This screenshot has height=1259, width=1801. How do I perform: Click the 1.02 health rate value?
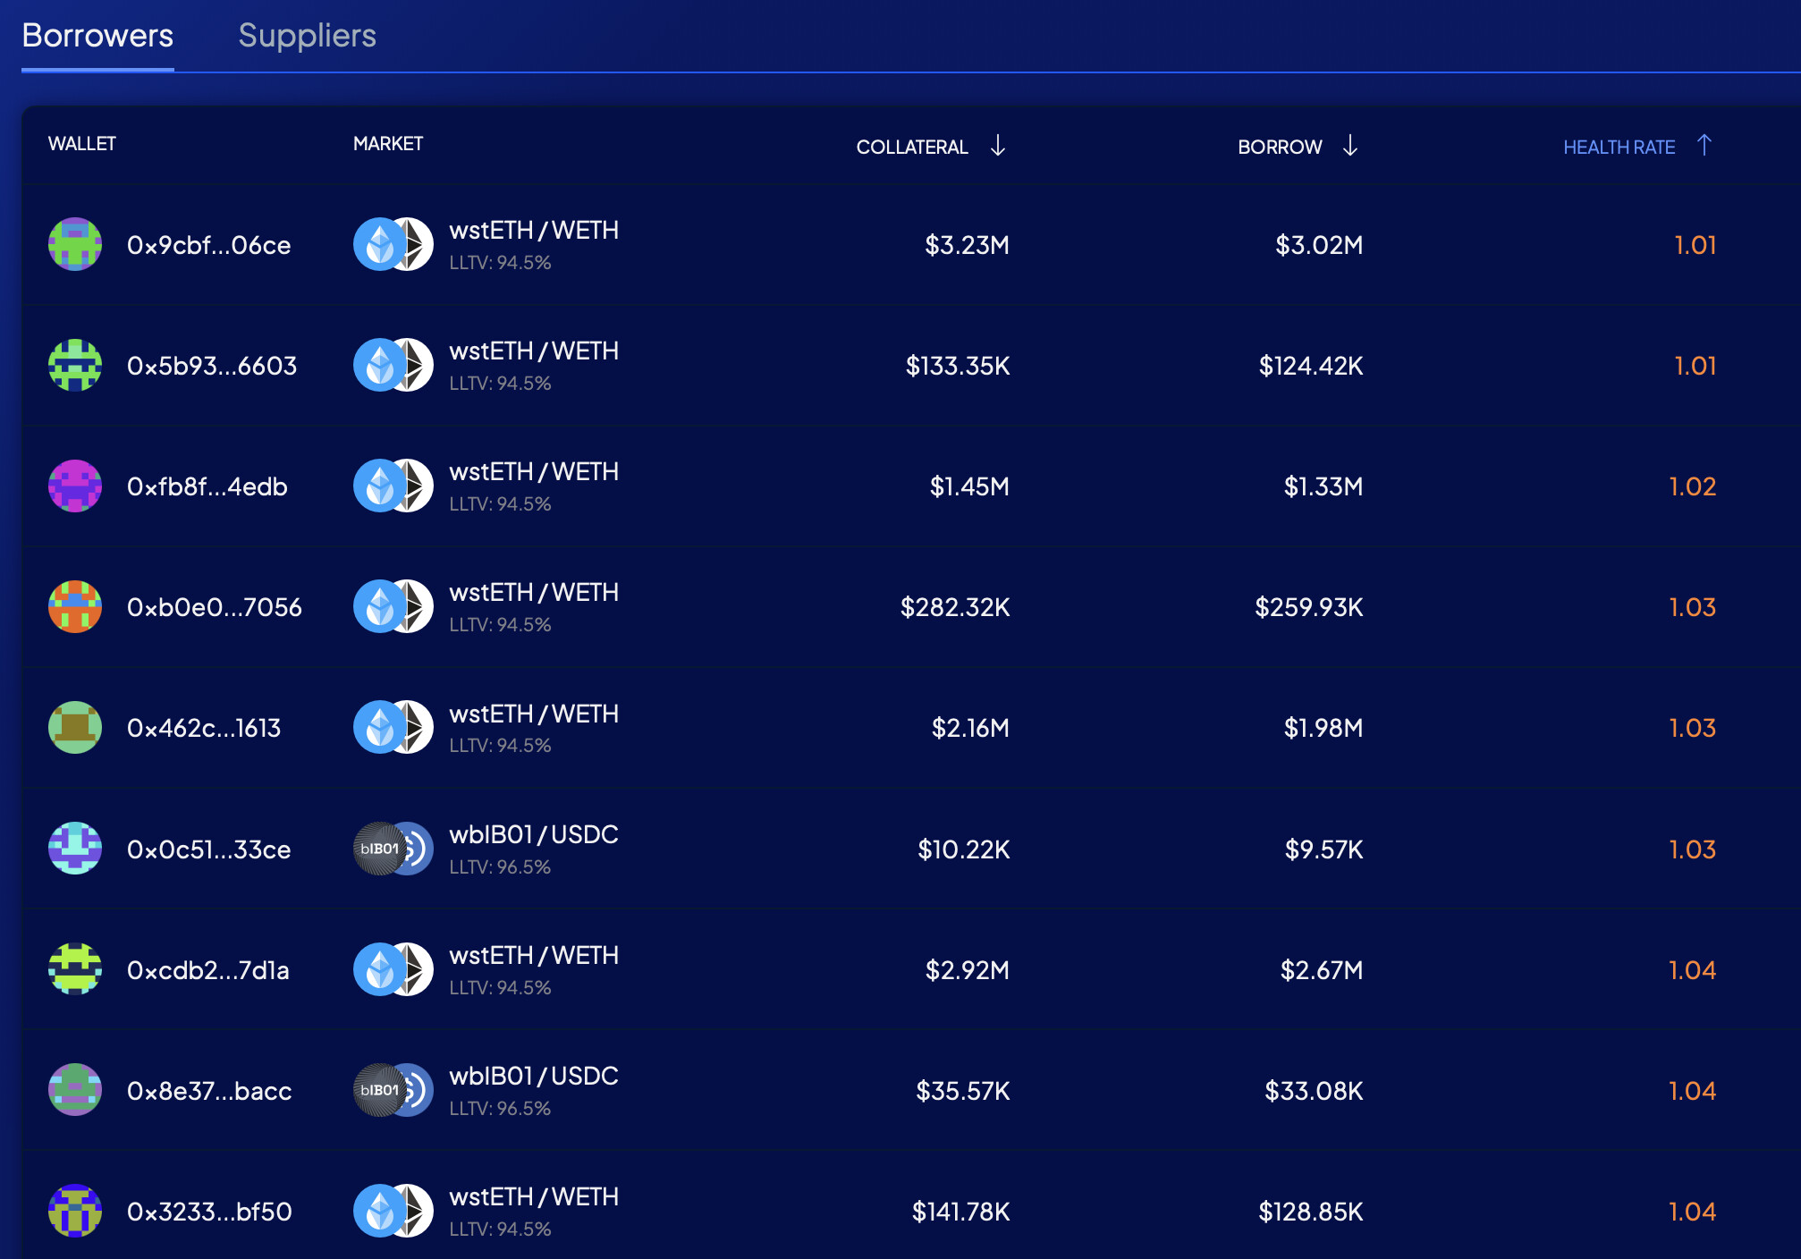click(1692, 486)
